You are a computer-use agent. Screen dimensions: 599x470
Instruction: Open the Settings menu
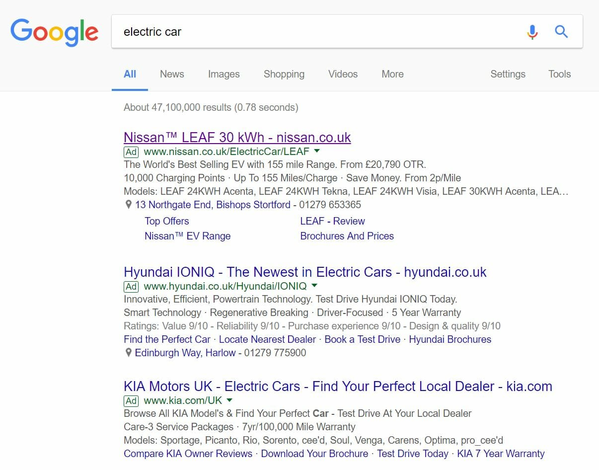(508, 74)
